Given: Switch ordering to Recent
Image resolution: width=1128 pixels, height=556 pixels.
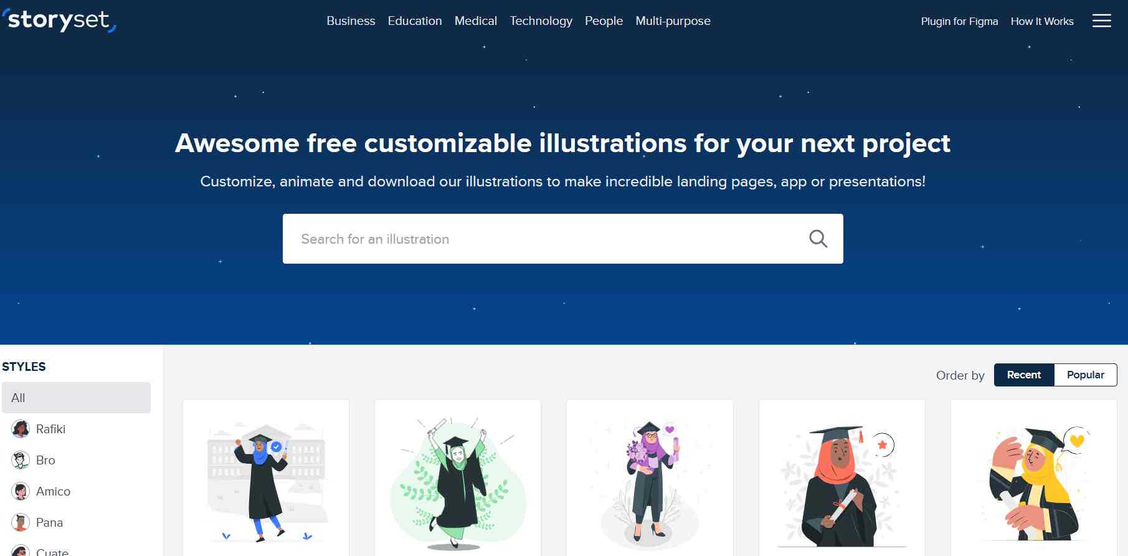Looking at the screenshot, I should (x=1024, y=375).
